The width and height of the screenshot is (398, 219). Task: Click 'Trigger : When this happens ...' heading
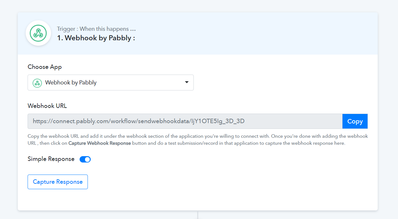(x=96, y=29)
